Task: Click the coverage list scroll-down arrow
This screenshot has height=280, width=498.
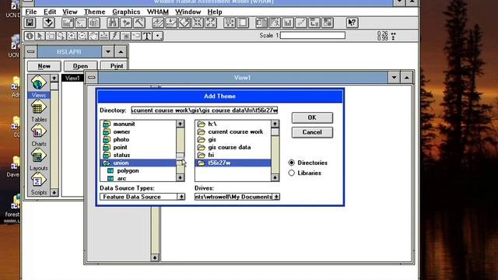Action: coord(180,178)
